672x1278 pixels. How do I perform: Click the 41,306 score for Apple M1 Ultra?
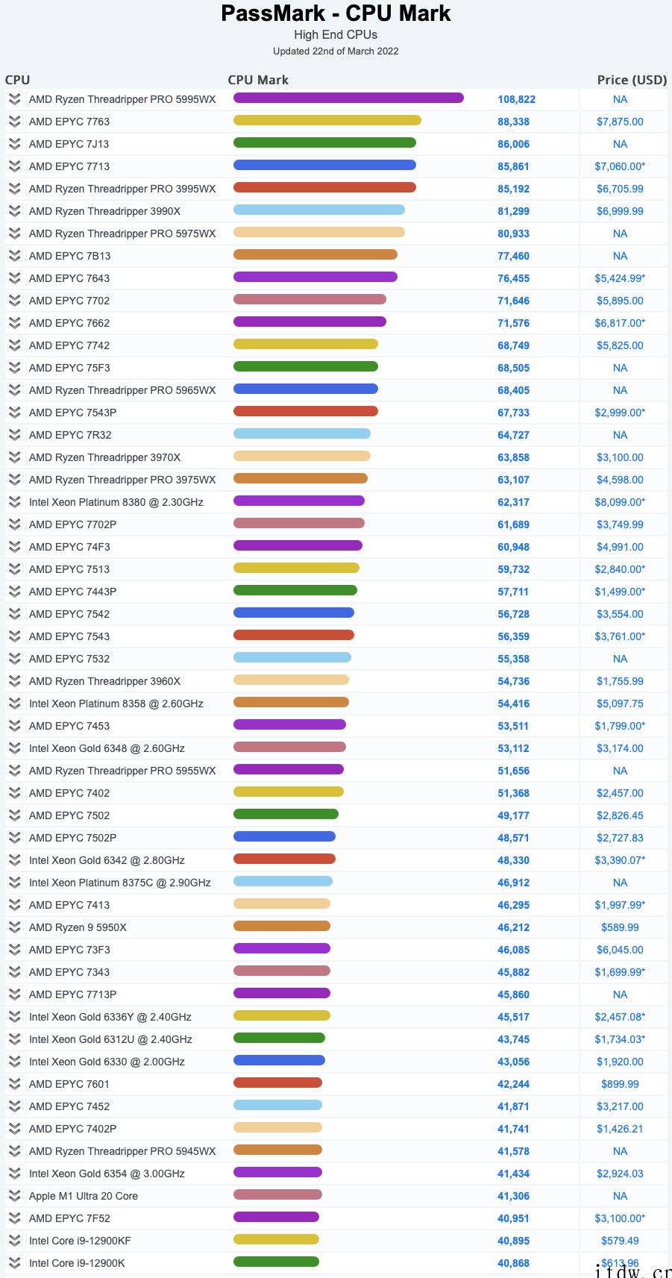pyautogui.click(x=514, y=1196)
